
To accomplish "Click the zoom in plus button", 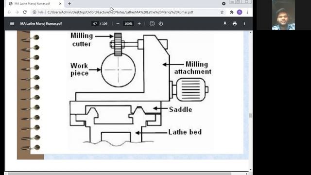I will coord(139,24).
